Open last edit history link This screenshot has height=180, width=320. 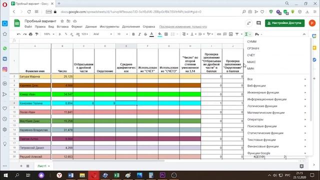click(183, 26)
